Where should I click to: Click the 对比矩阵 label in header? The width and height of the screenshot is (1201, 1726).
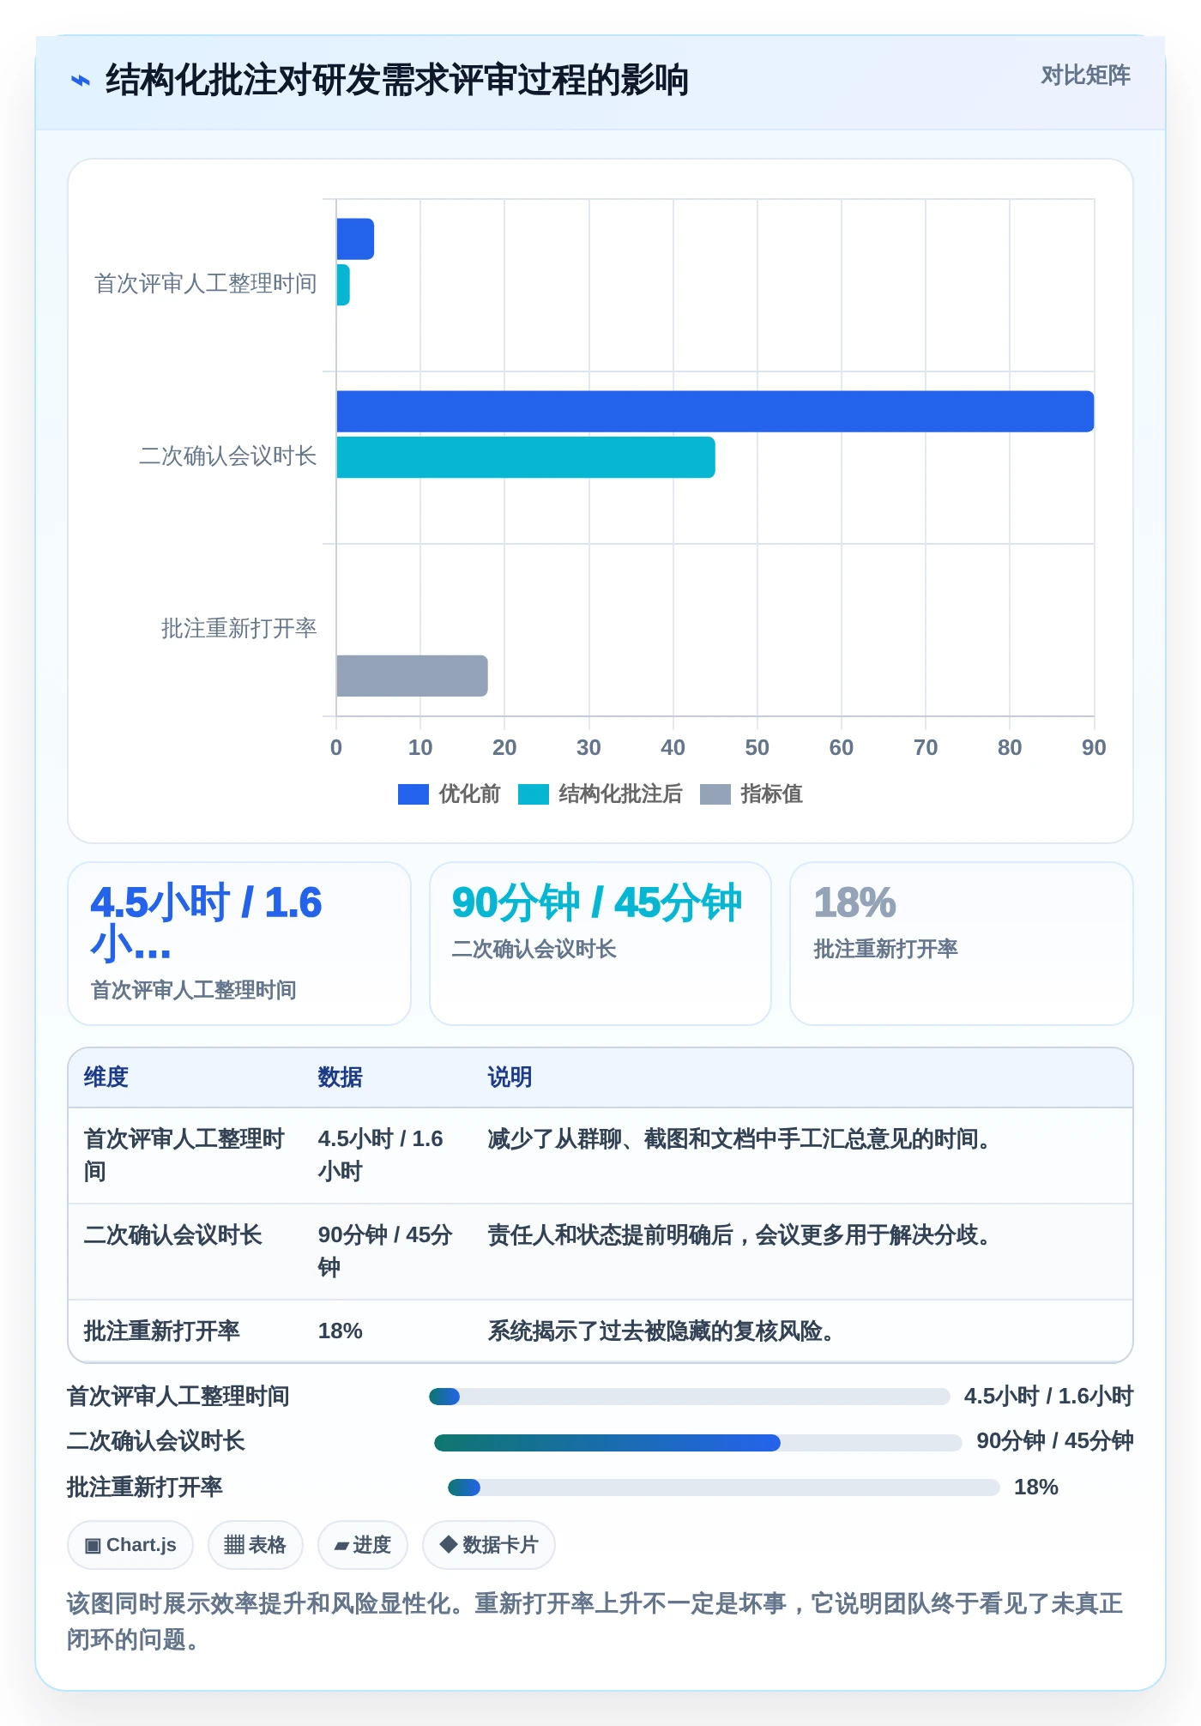coord(1085,75)
